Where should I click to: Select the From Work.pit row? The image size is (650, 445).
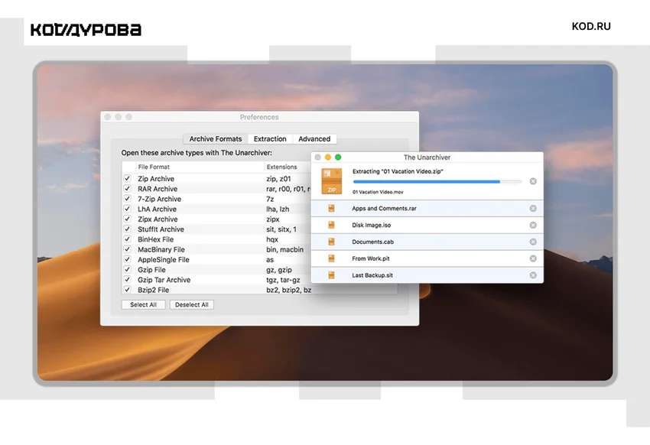pyautogui.click(x=427, y=258)
